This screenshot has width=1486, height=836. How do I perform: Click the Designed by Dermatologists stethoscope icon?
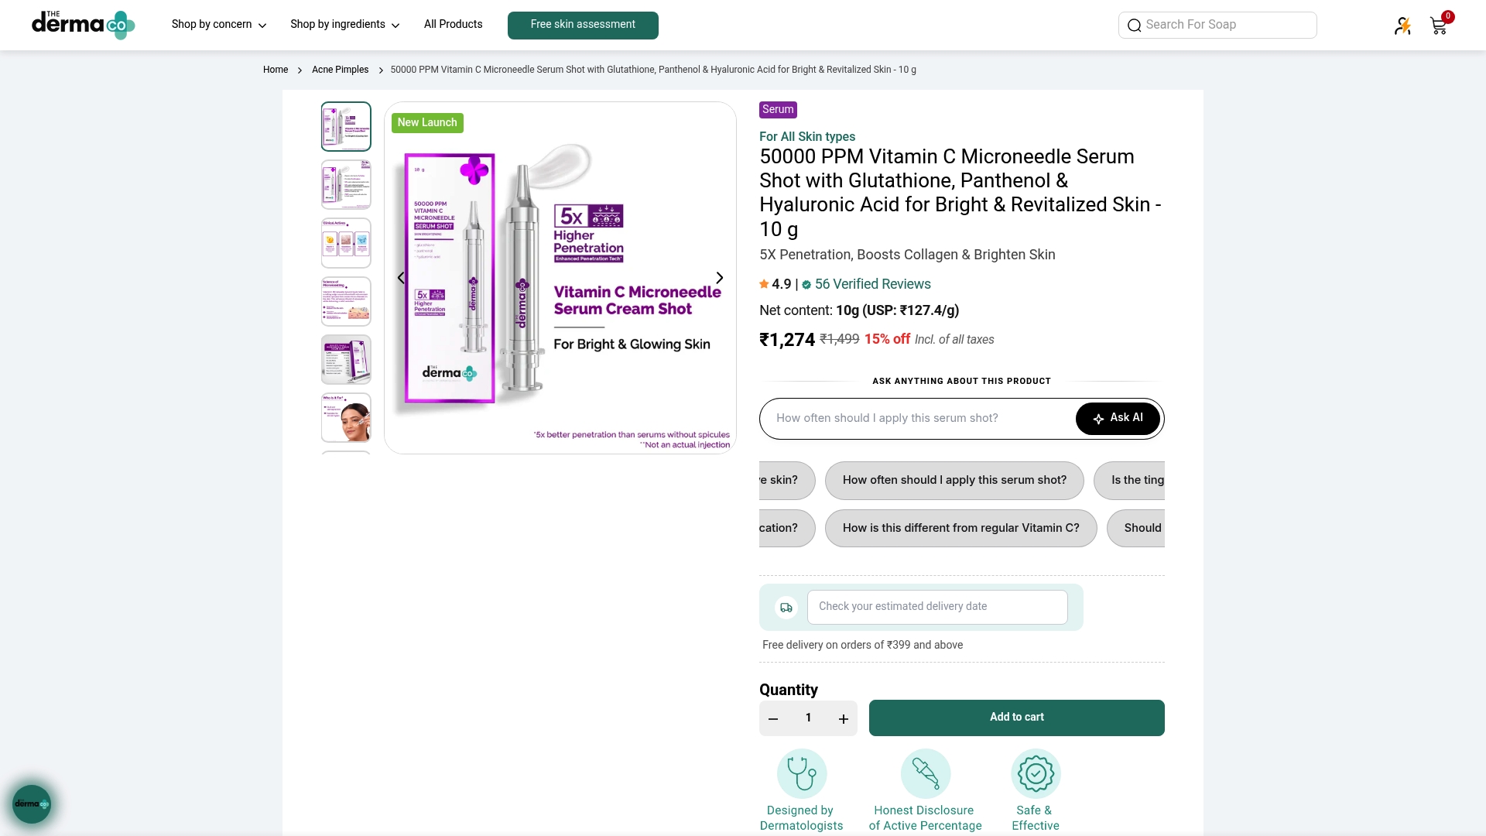(802, 773)
